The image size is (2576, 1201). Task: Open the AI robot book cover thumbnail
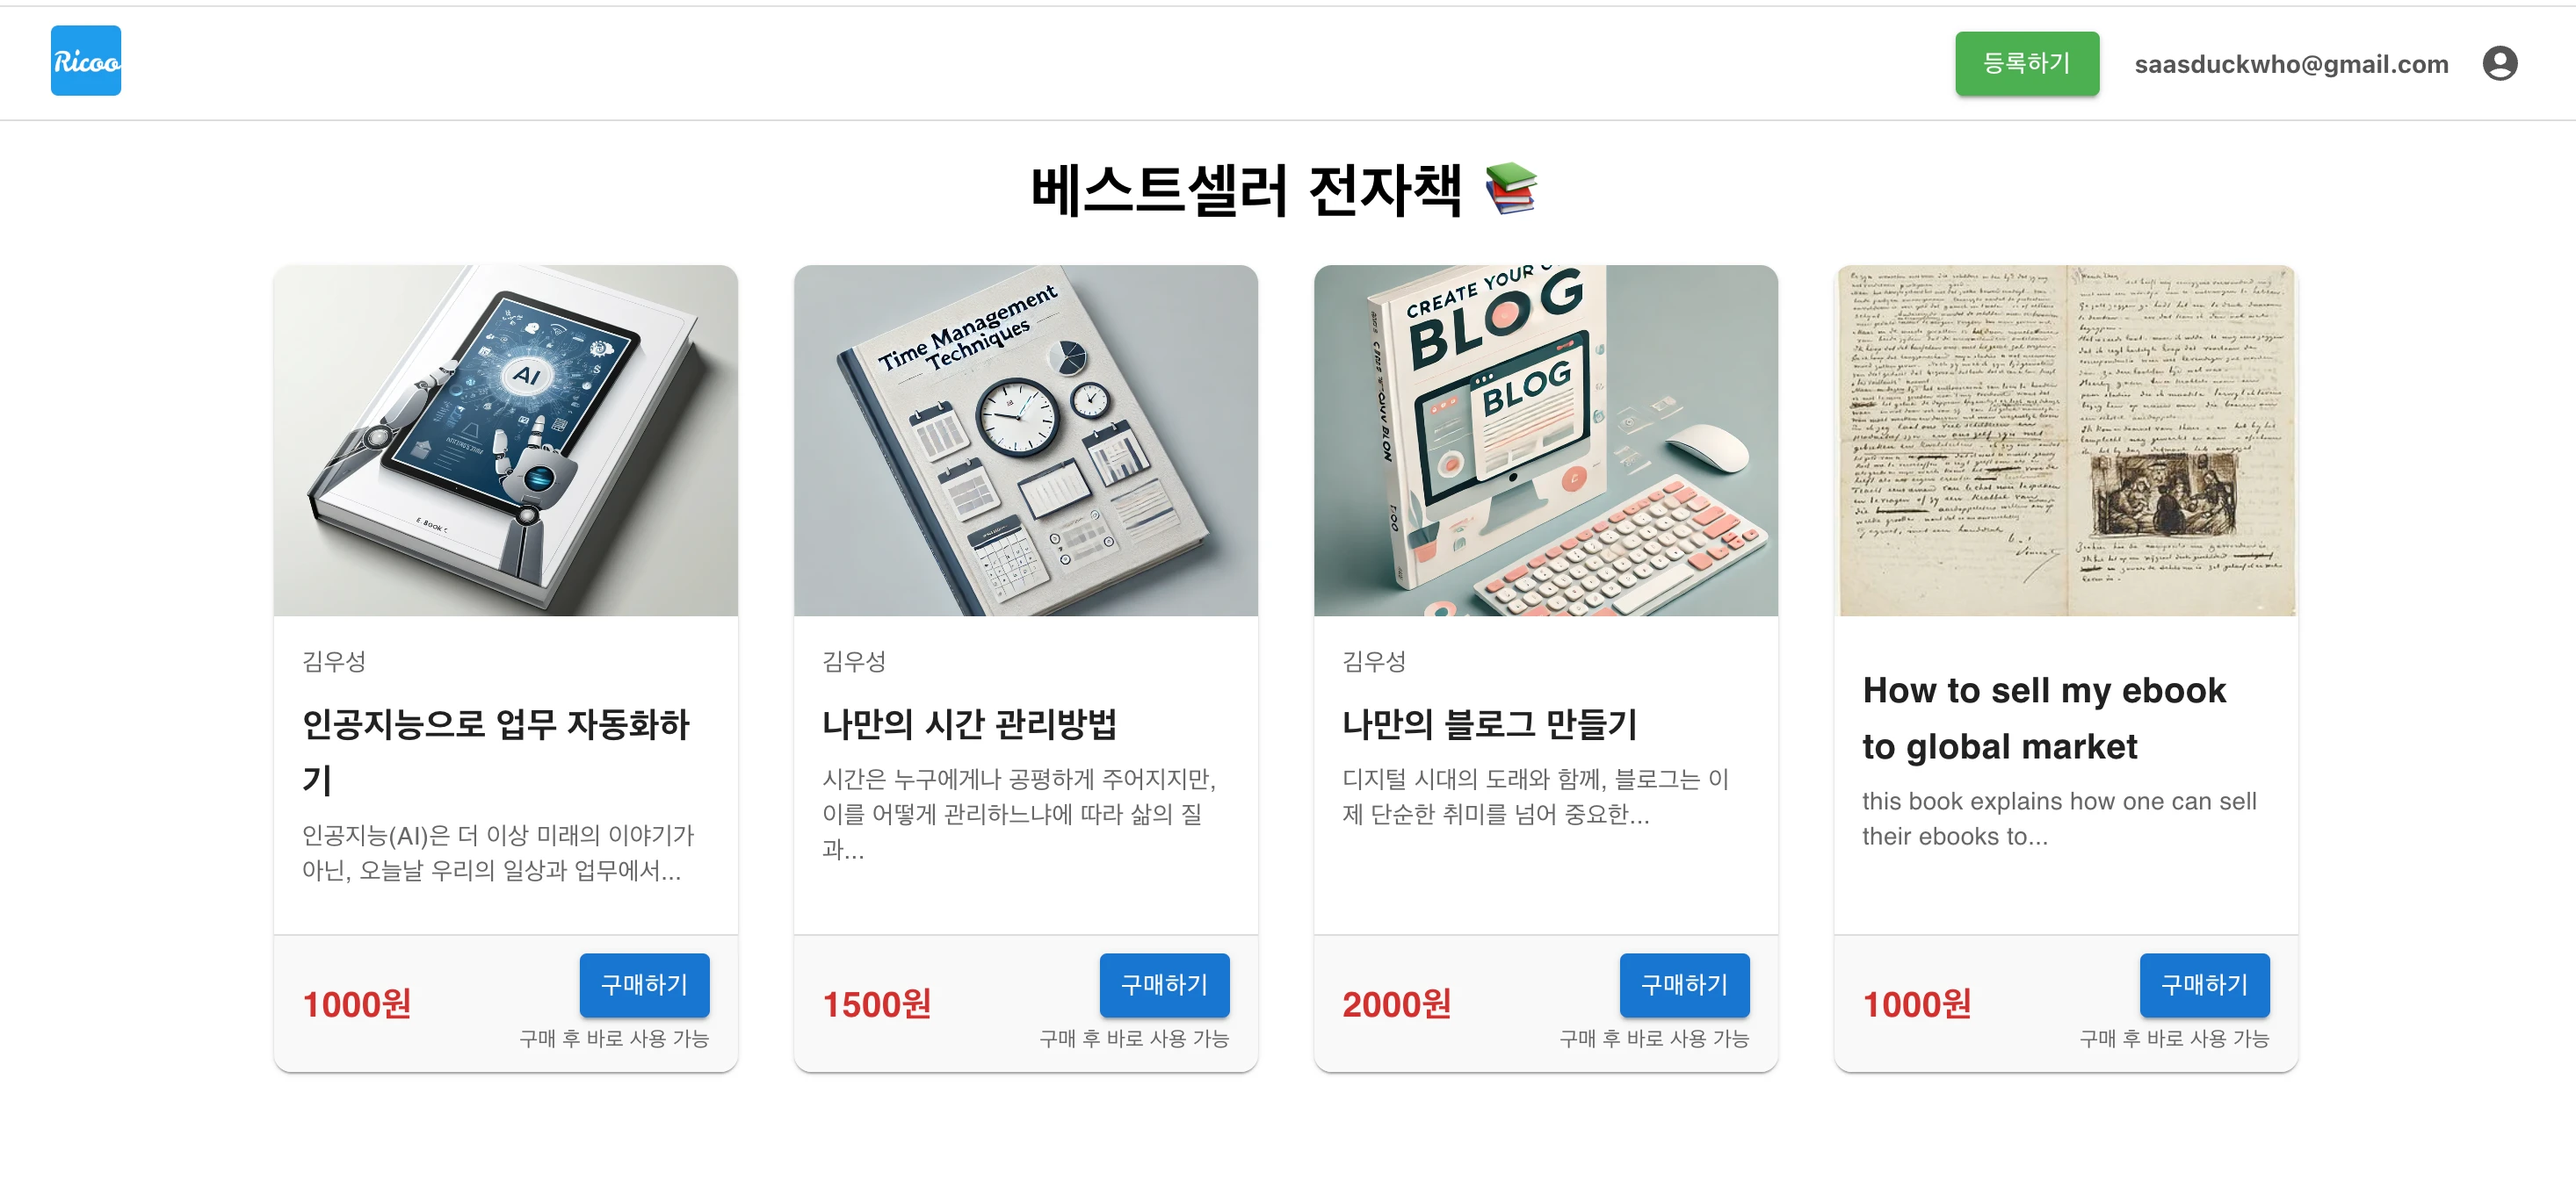506,441
